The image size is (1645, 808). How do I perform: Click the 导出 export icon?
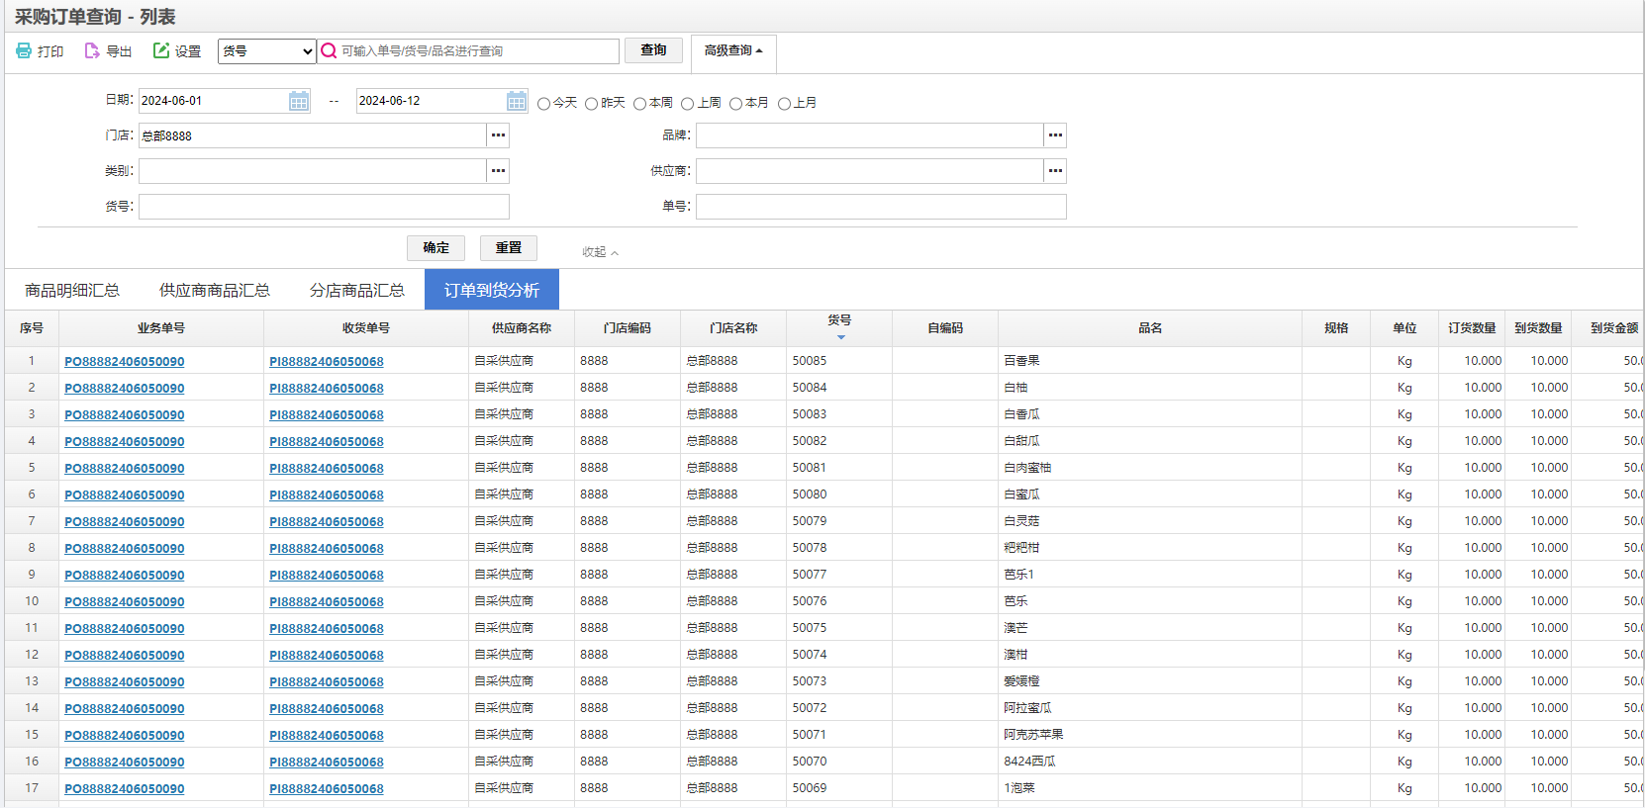pos(92,50)
